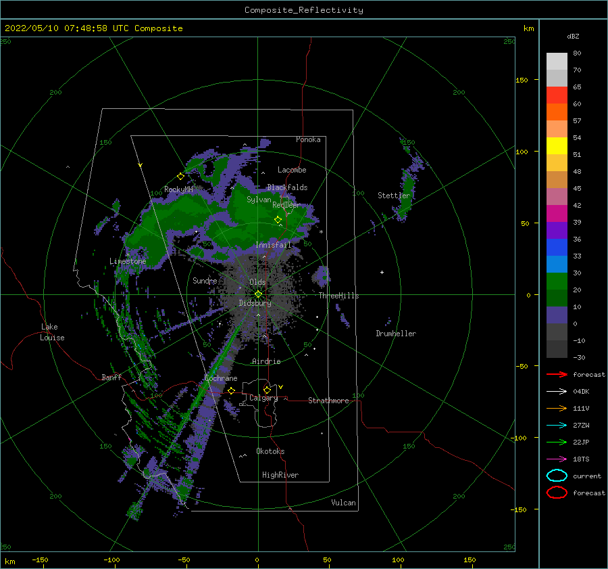Click the magenta swatch between 42 and 39
Viewport: 608px width, 569px height.
pos(557,213)
